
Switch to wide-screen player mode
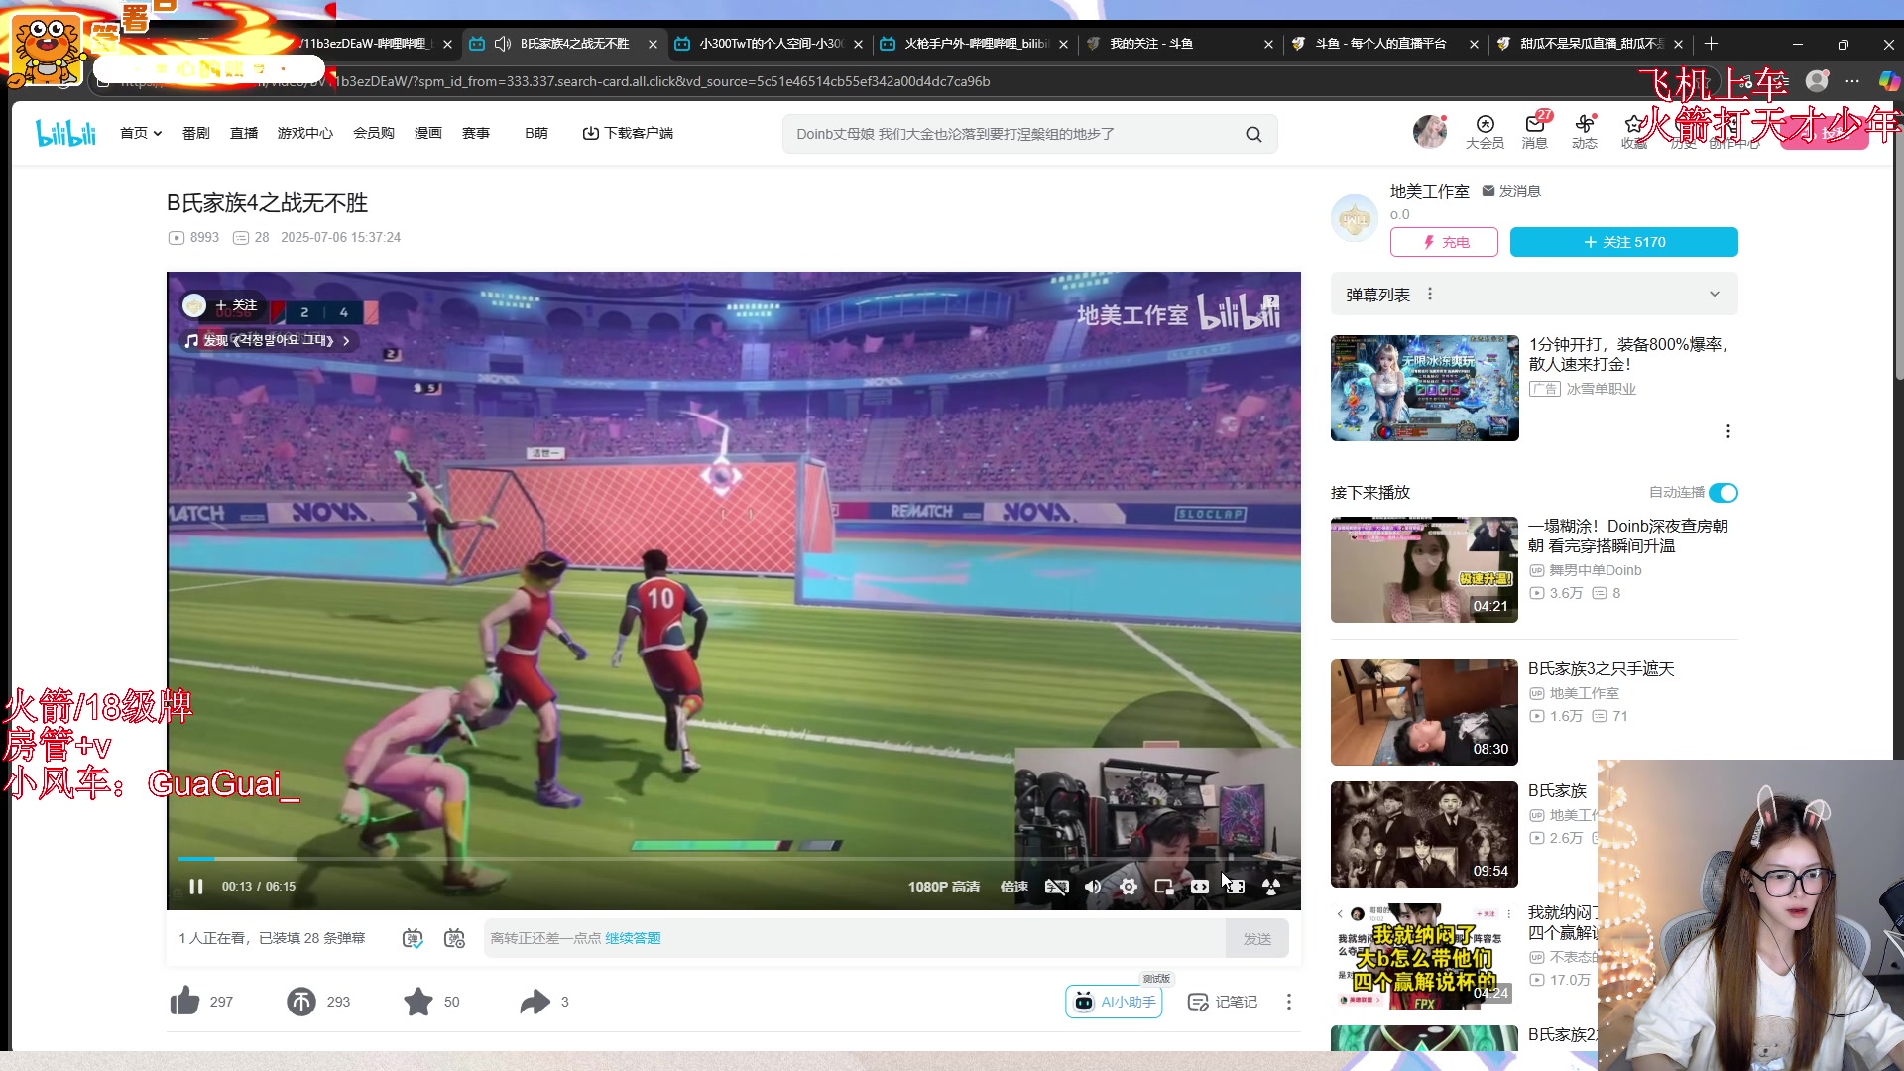click(1200, 887)
